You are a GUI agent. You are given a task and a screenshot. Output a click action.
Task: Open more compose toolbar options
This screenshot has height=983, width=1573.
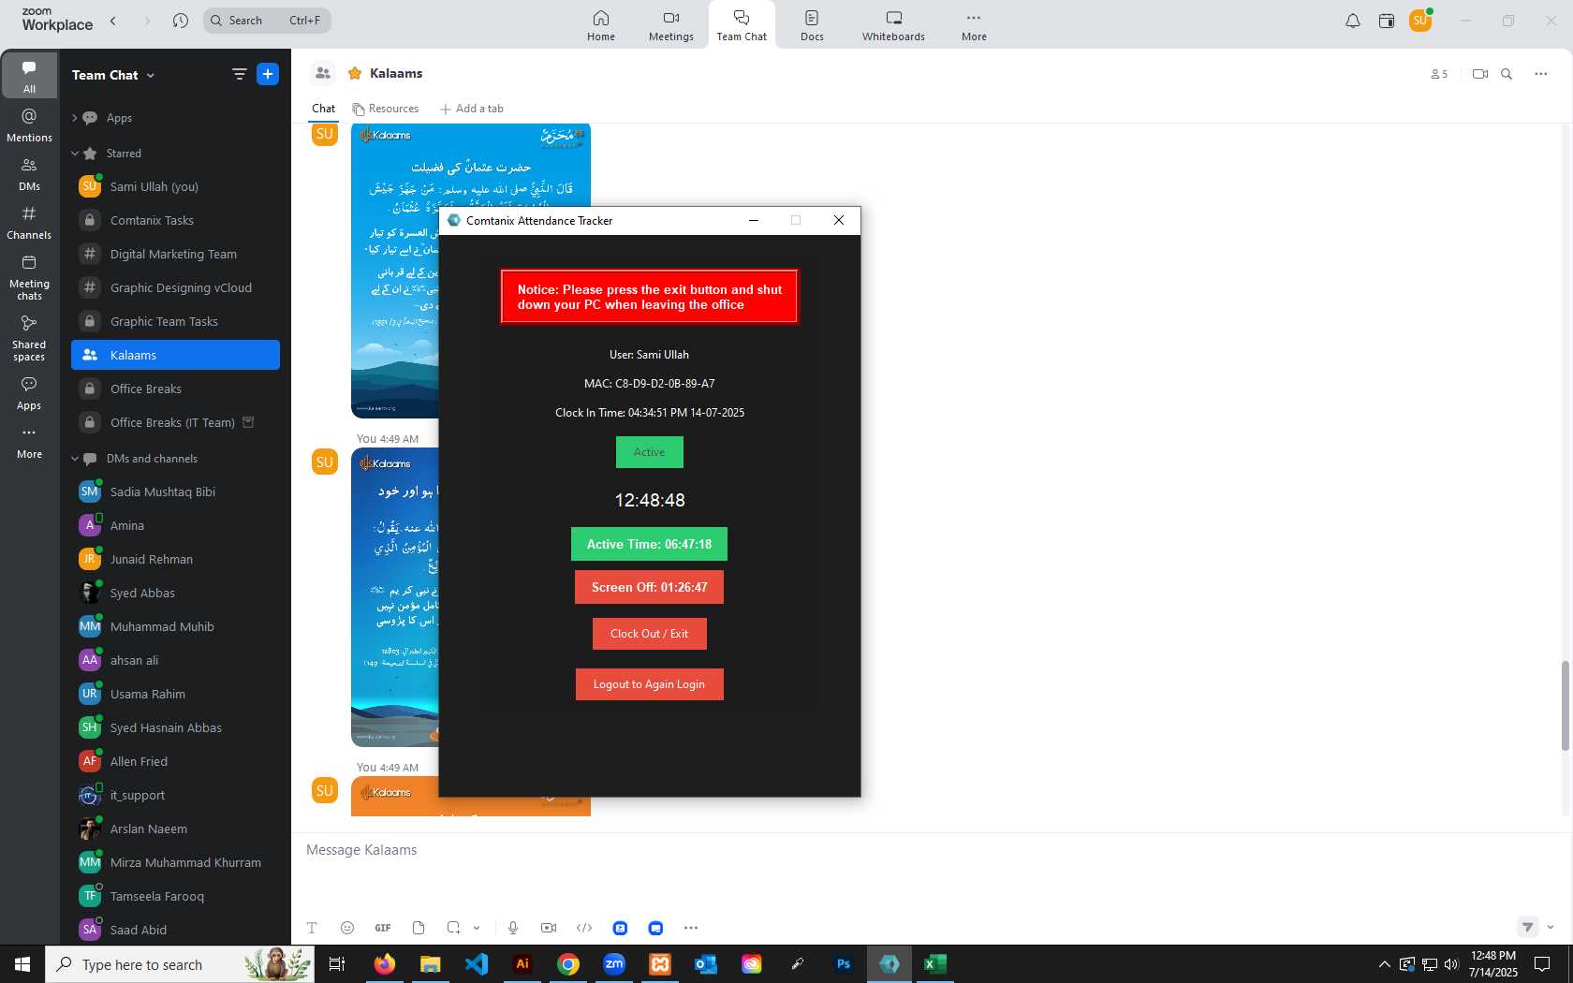pyautogui.click(x=691, y=928)
